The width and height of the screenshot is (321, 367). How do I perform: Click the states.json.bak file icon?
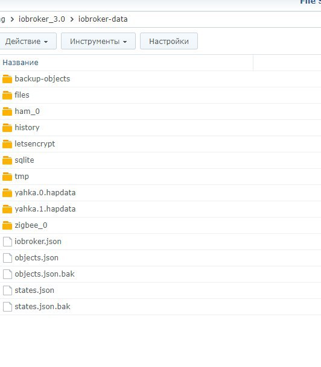pyautogui.click(x=7, y=307)
